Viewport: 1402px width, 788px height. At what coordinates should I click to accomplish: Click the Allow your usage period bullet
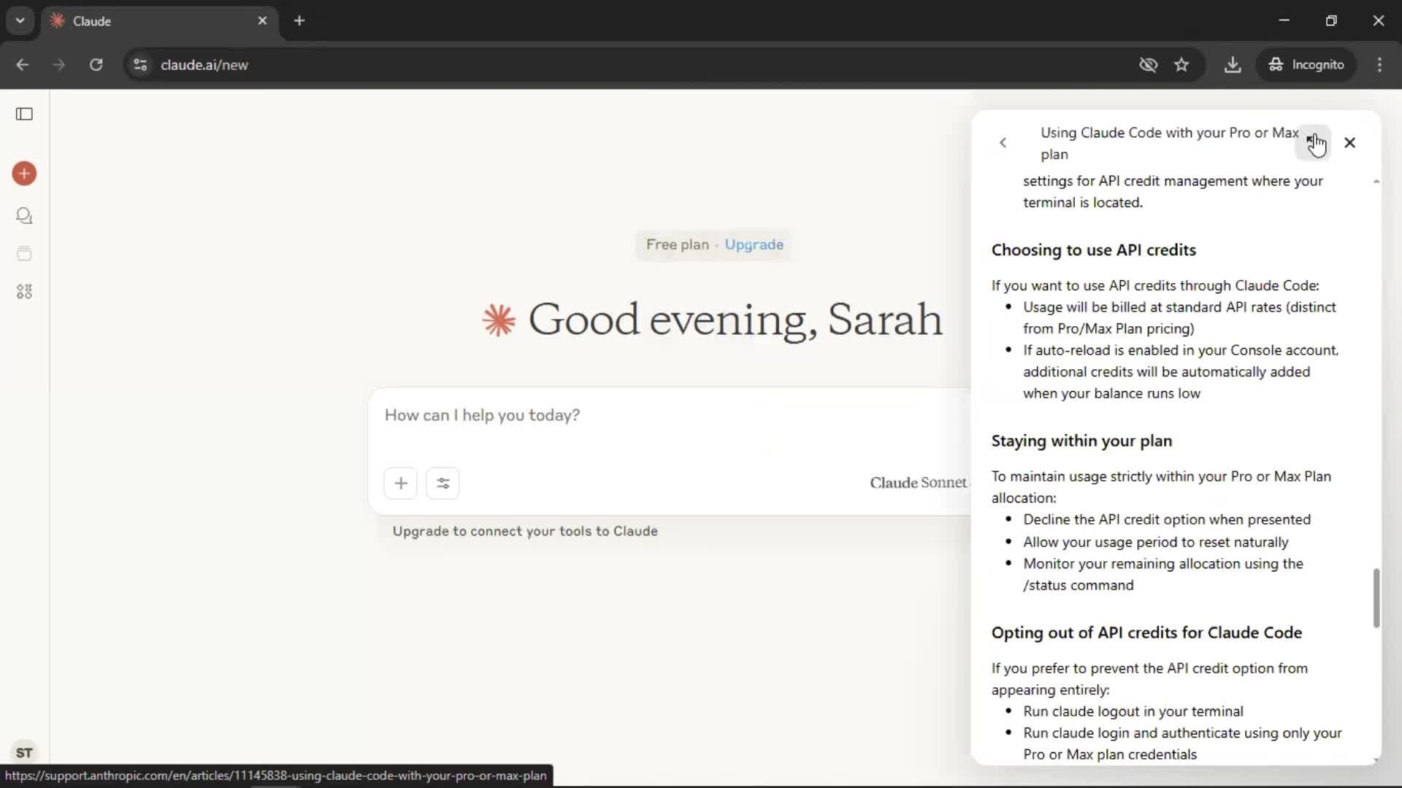pos(1155,542)
